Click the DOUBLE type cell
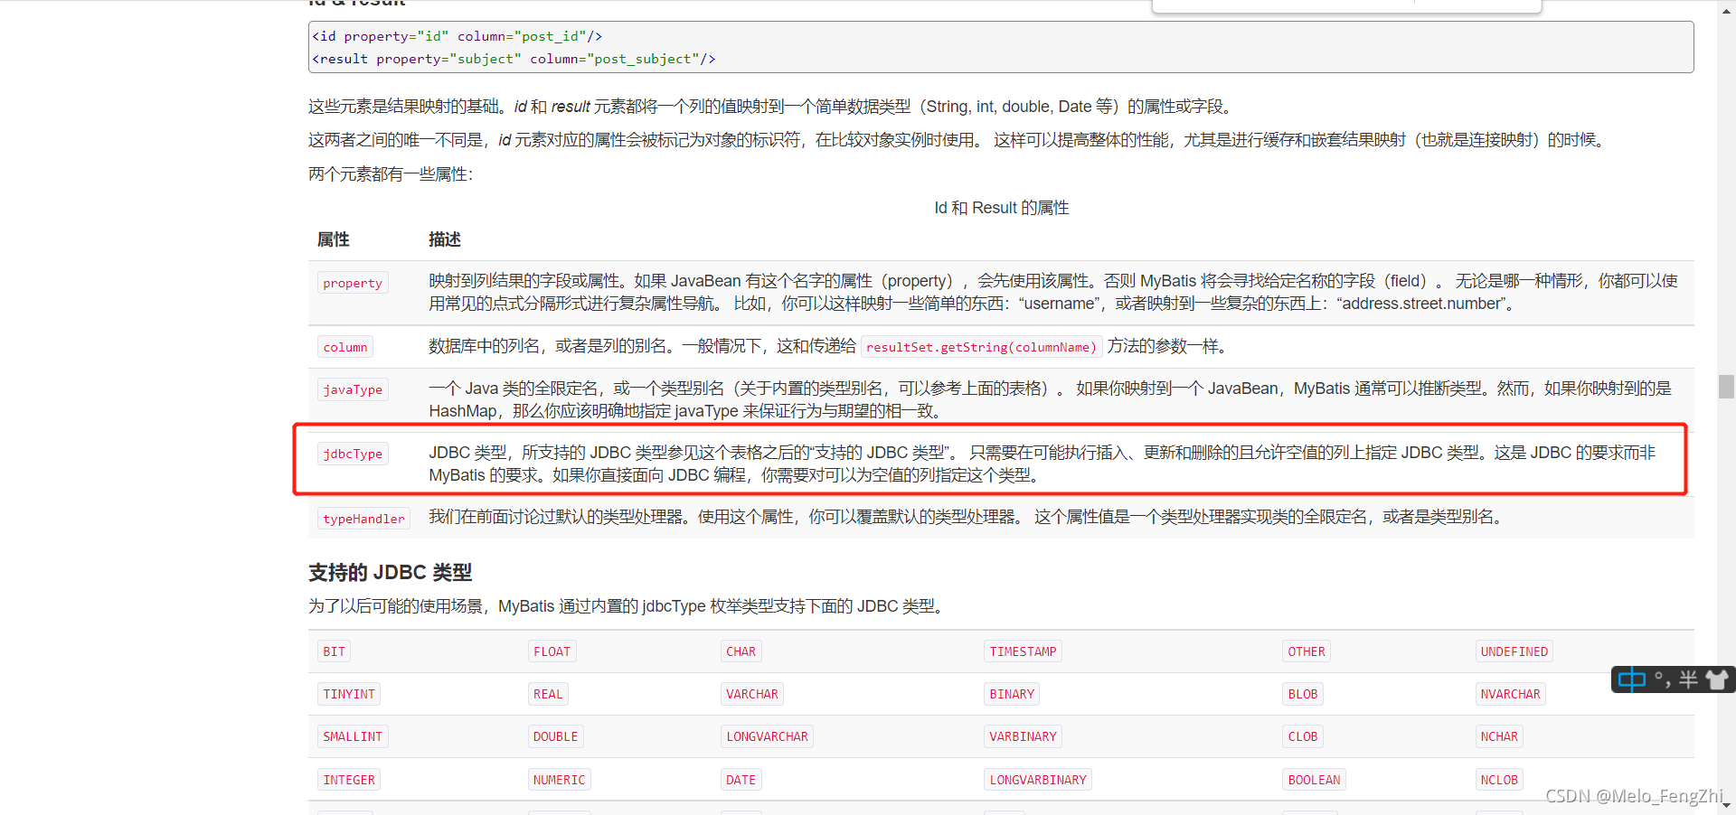Viewport: 1736px width, 815px height. [x=555, y=736]
